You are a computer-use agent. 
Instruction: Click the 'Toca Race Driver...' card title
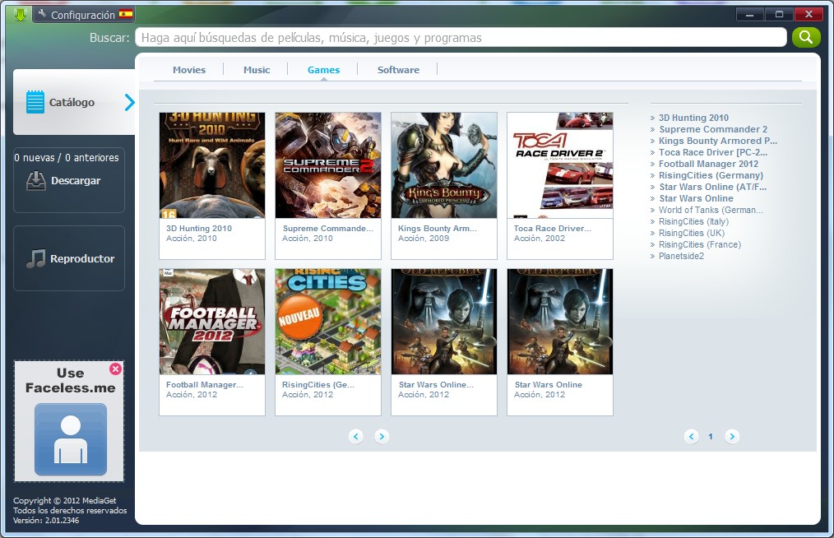[553, 229]
